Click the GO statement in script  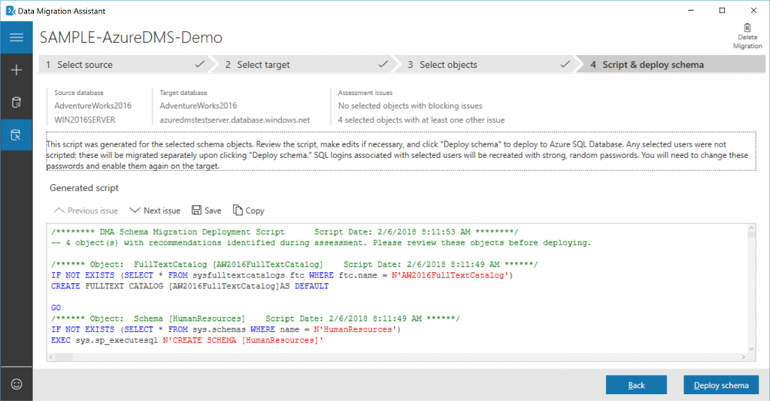point(56,308)
